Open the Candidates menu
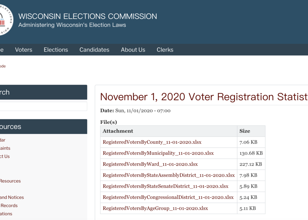This screenshot has width=308, height=220. 94,50
